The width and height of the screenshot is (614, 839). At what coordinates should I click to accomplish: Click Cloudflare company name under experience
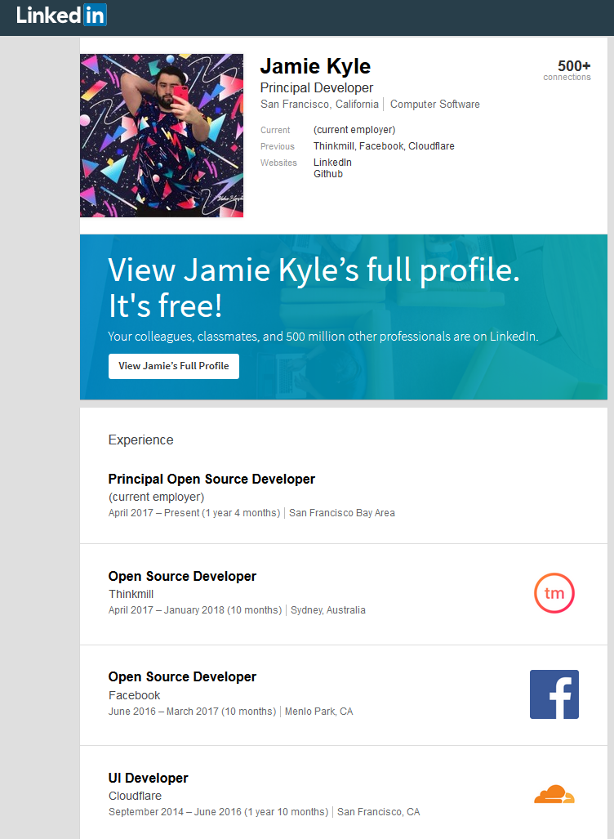135,796
